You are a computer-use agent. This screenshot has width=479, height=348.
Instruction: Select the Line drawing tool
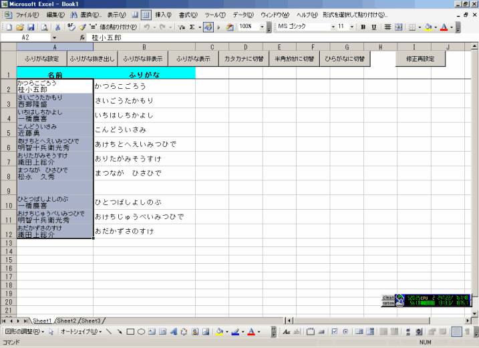tap(109, 331)
